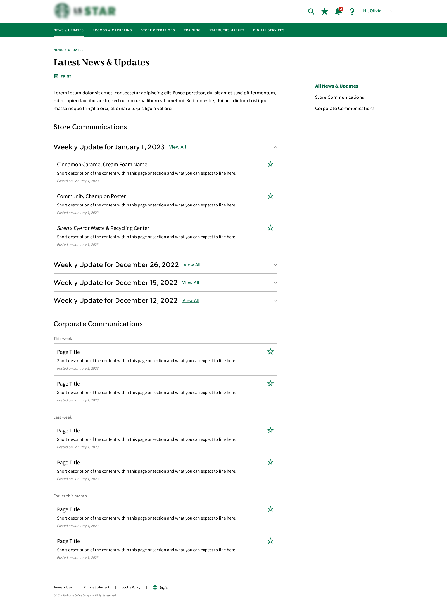The width and height of the screenshot is (447, 606).
Task: Select Corporate Communications in sidebar
Action: click(345, 108)
